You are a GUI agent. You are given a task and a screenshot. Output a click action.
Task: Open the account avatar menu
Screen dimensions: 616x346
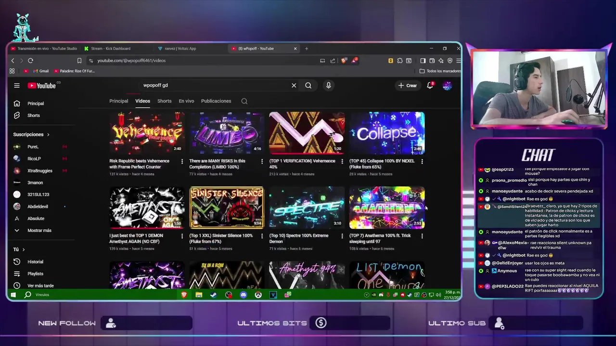[x=447, y=86]
